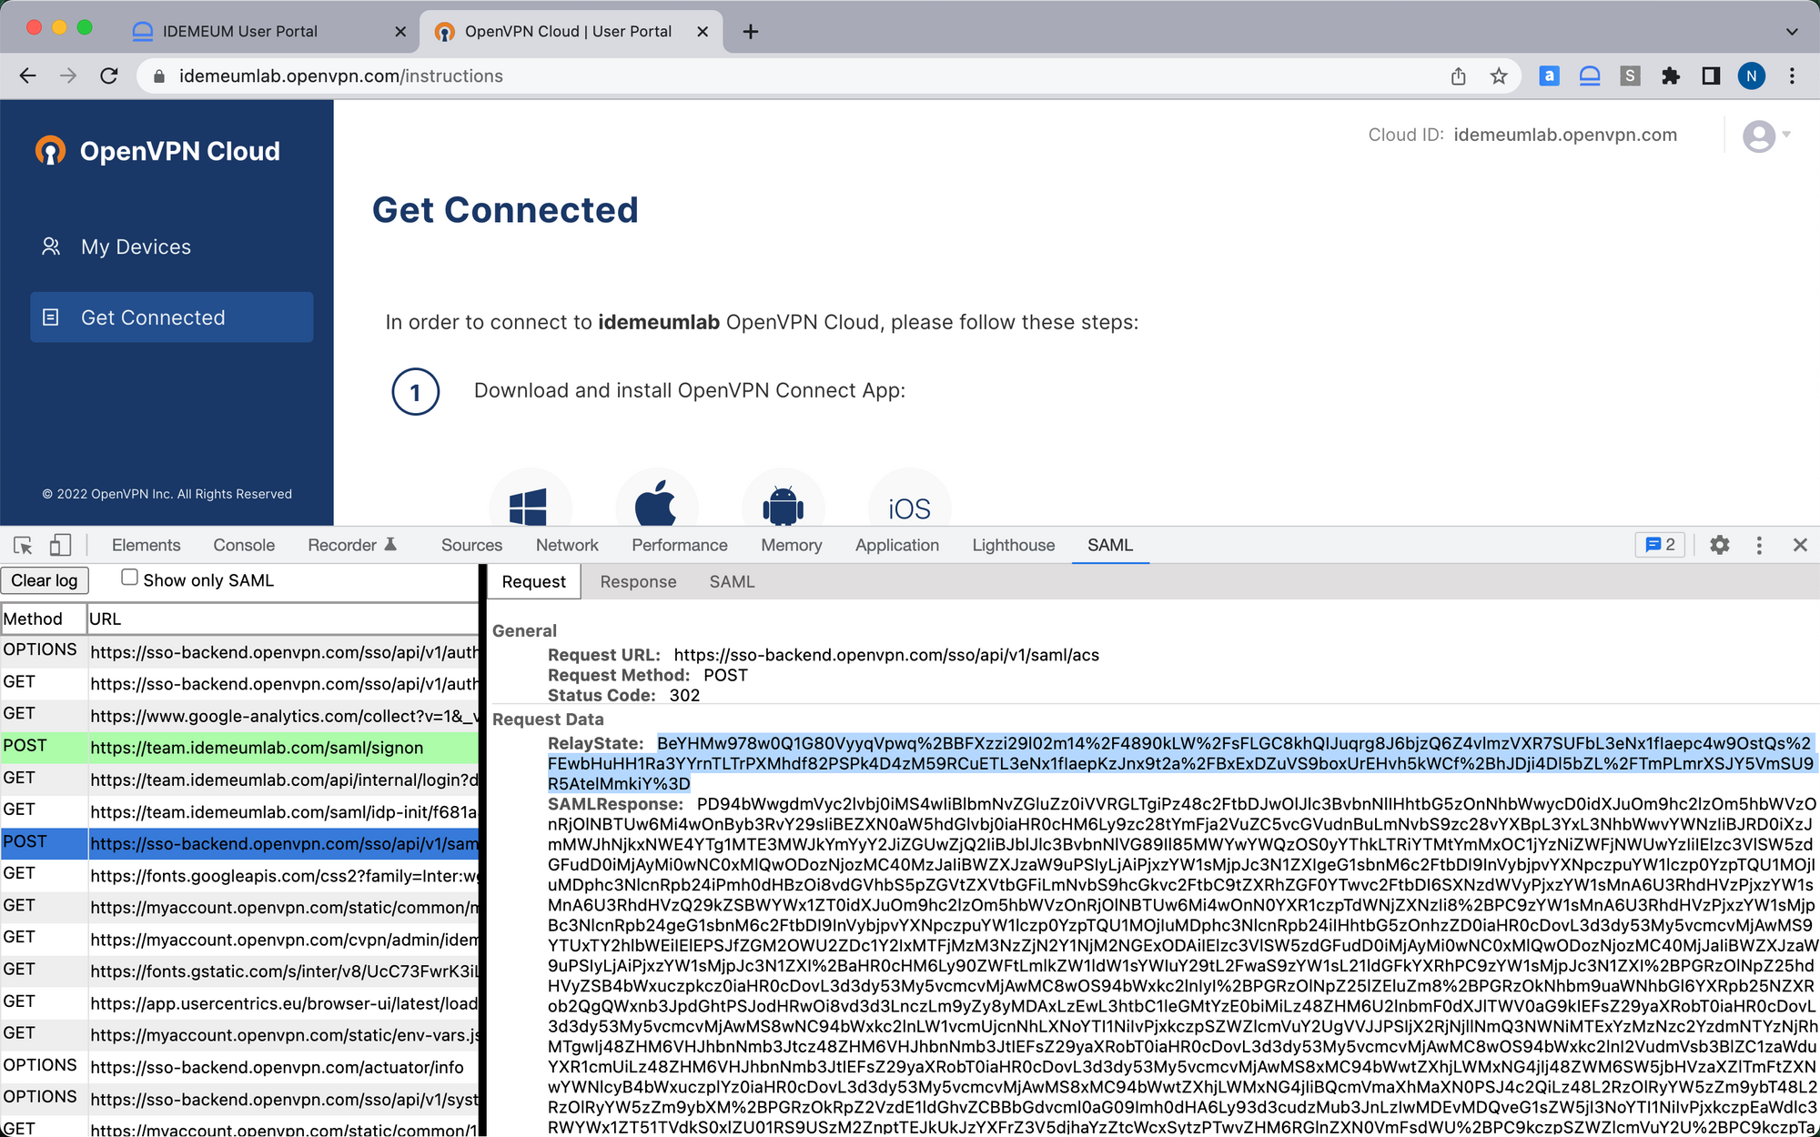Click the browser forward arrow
Image resolution: width=1820 pixels, height=1137 pixels.
point(68,76)
